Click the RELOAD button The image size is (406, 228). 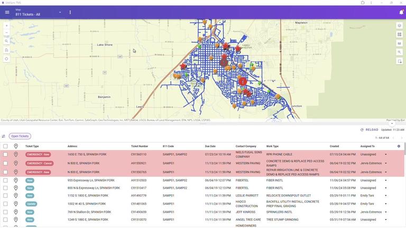click(x=370, y=129)
